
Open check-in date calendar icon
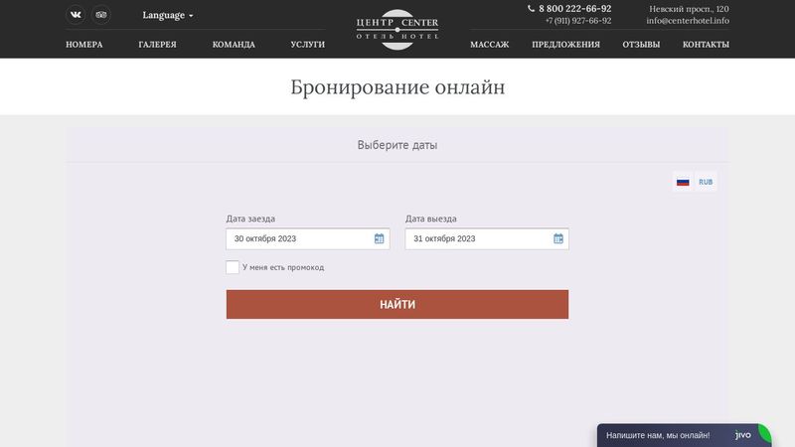pos(379,238)
